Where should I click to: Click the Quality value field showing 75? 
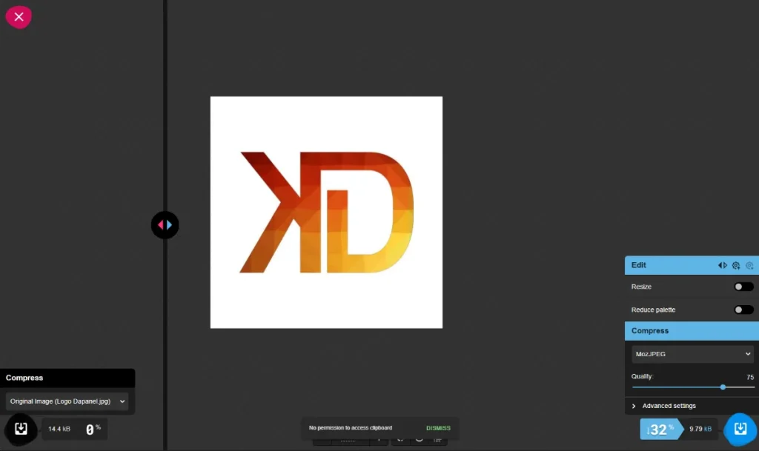(x=750, y=377)
